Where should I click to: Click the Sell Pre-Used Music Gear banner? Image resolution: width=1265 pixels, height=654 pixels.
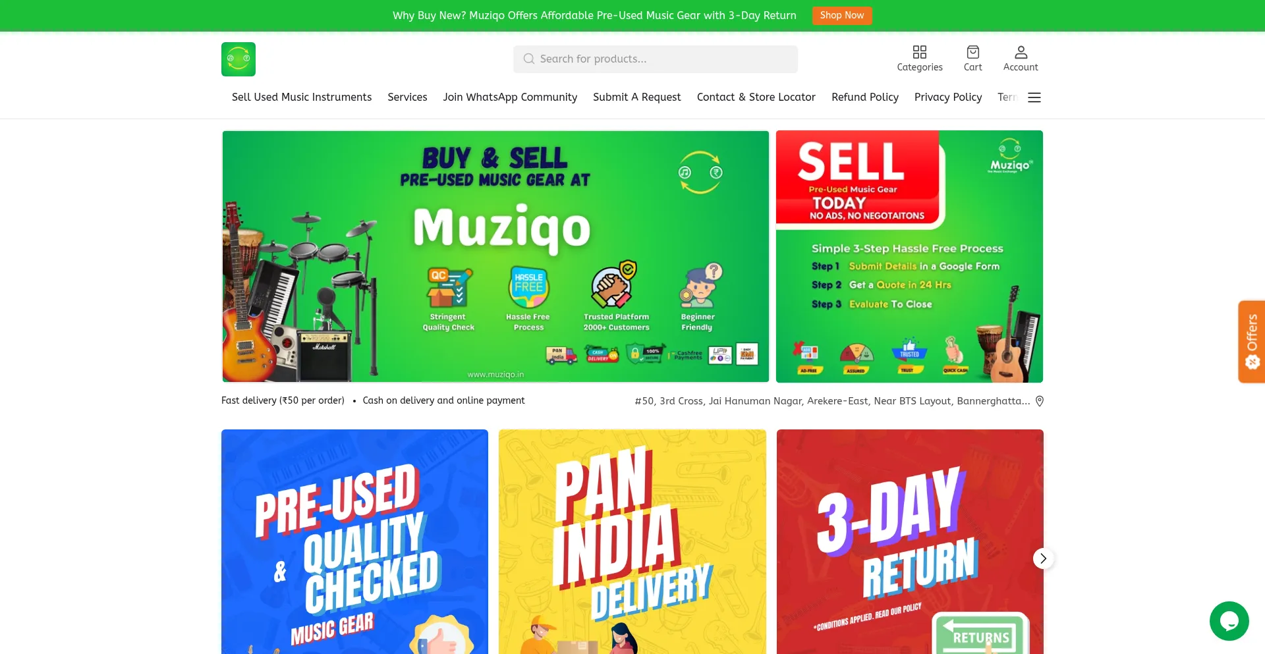click(909, 256)
